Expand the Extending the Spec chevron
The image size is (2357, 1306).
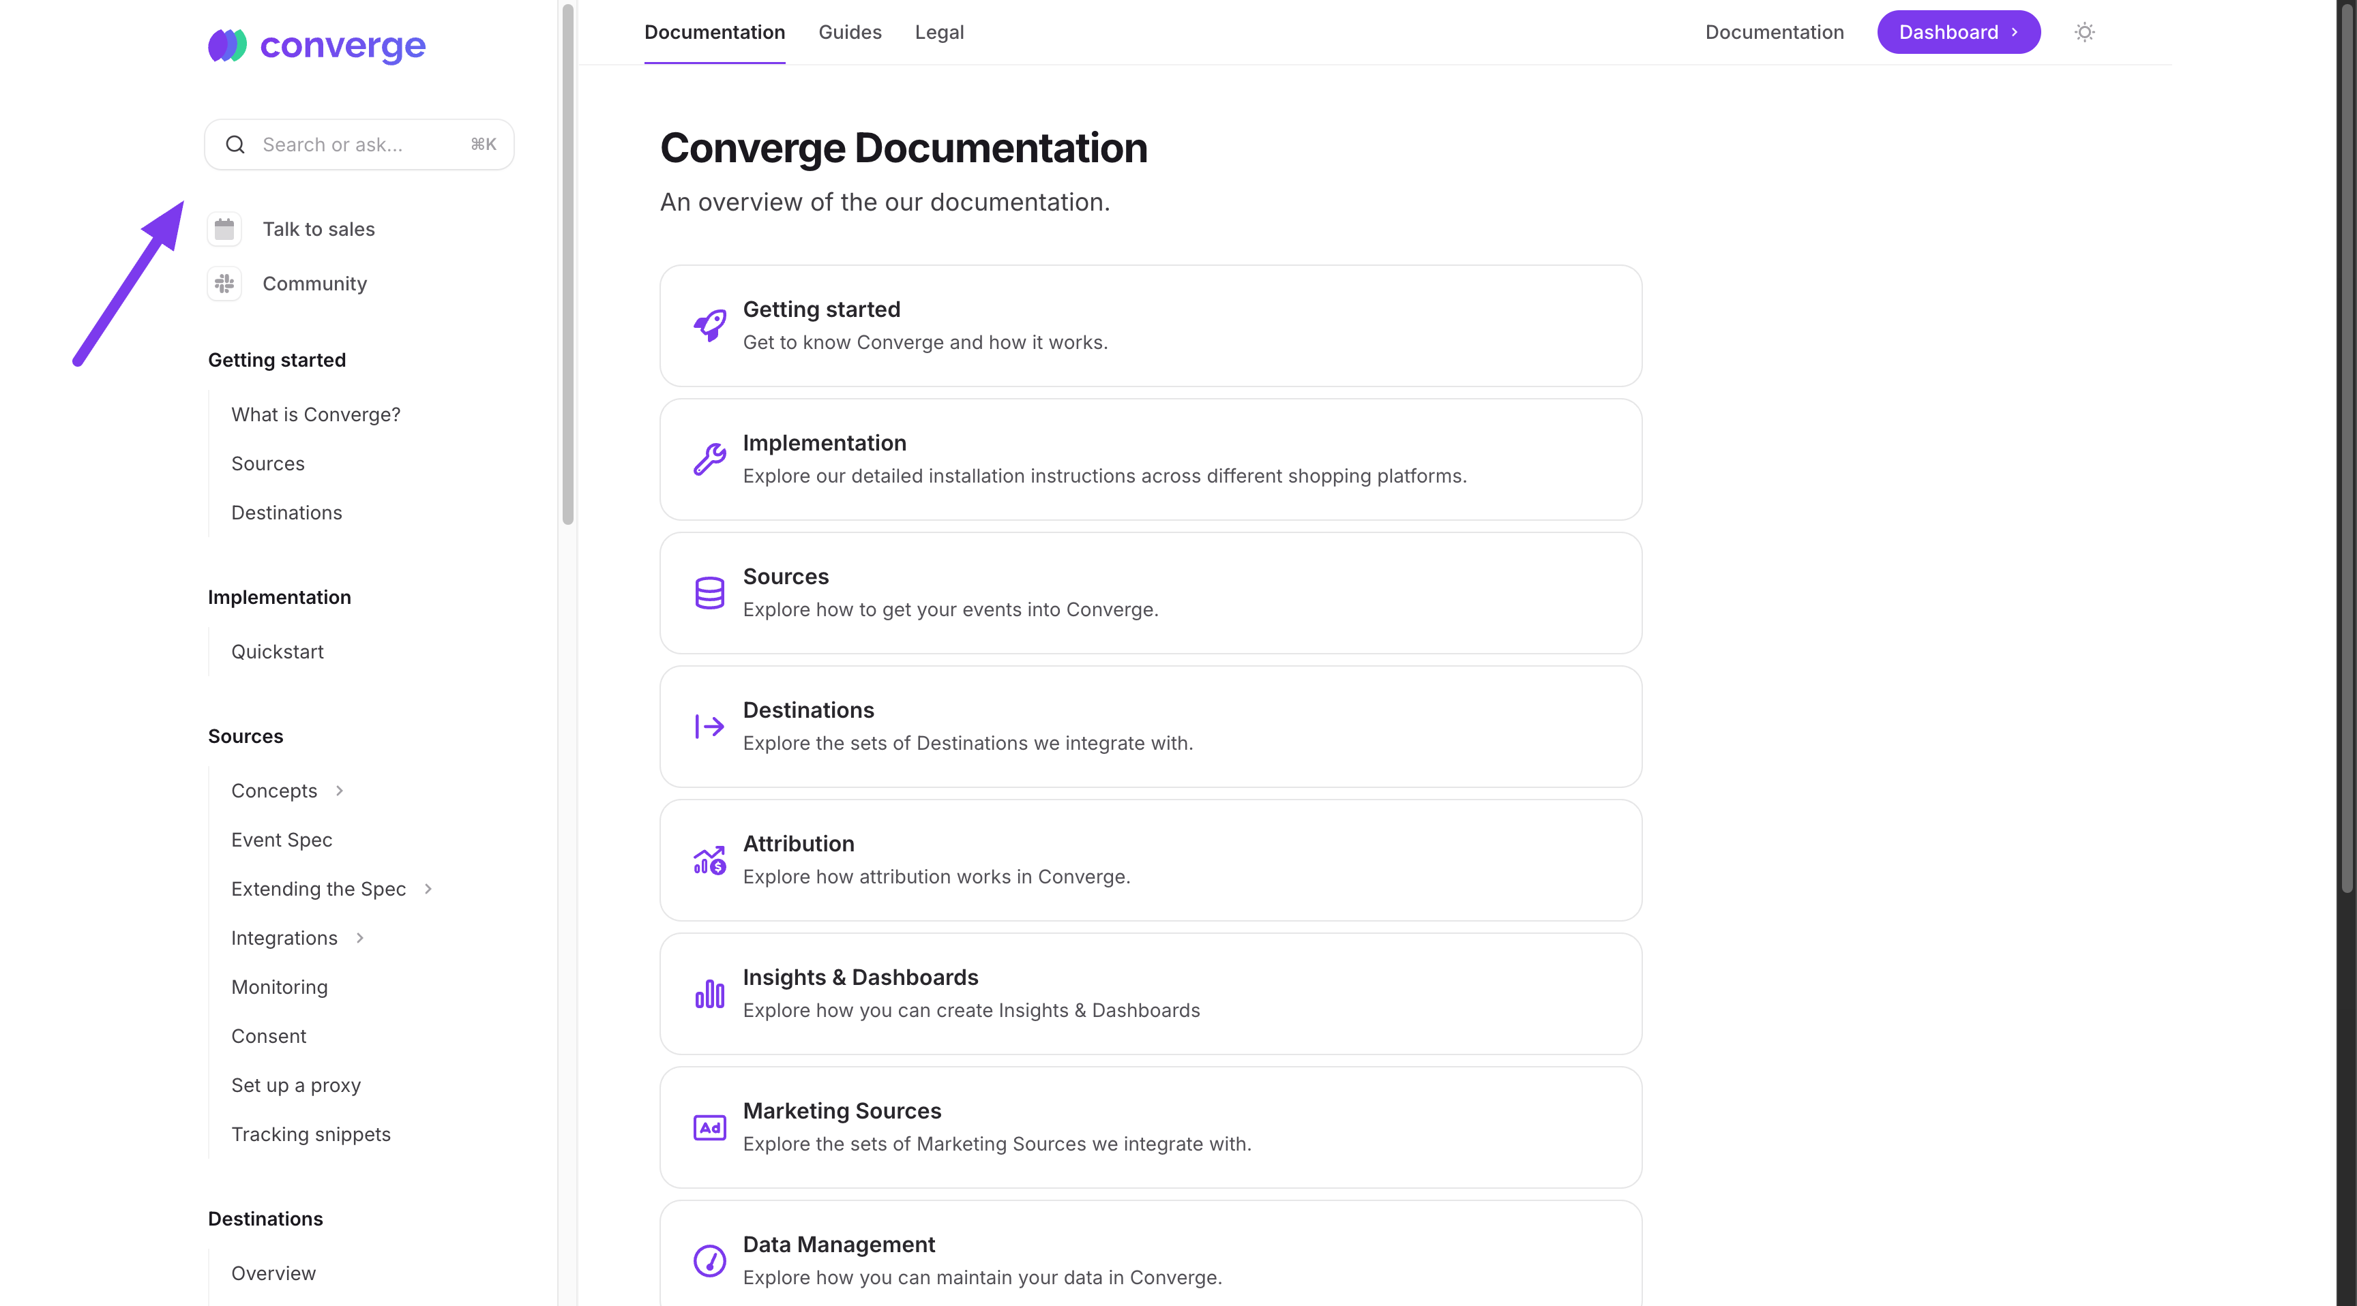pos(428,889)
